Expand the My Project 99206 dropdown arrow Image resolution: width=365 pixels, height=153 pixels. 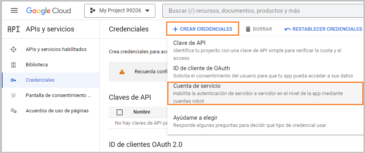[147, 11]
